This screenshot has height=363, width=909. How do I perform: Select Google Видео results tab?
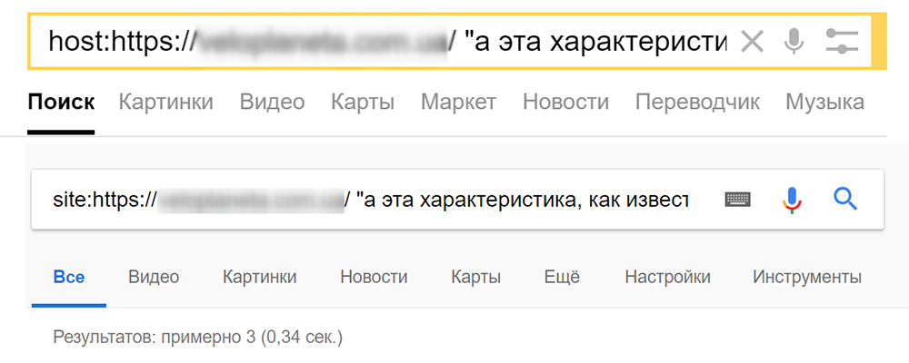[154, 278]
